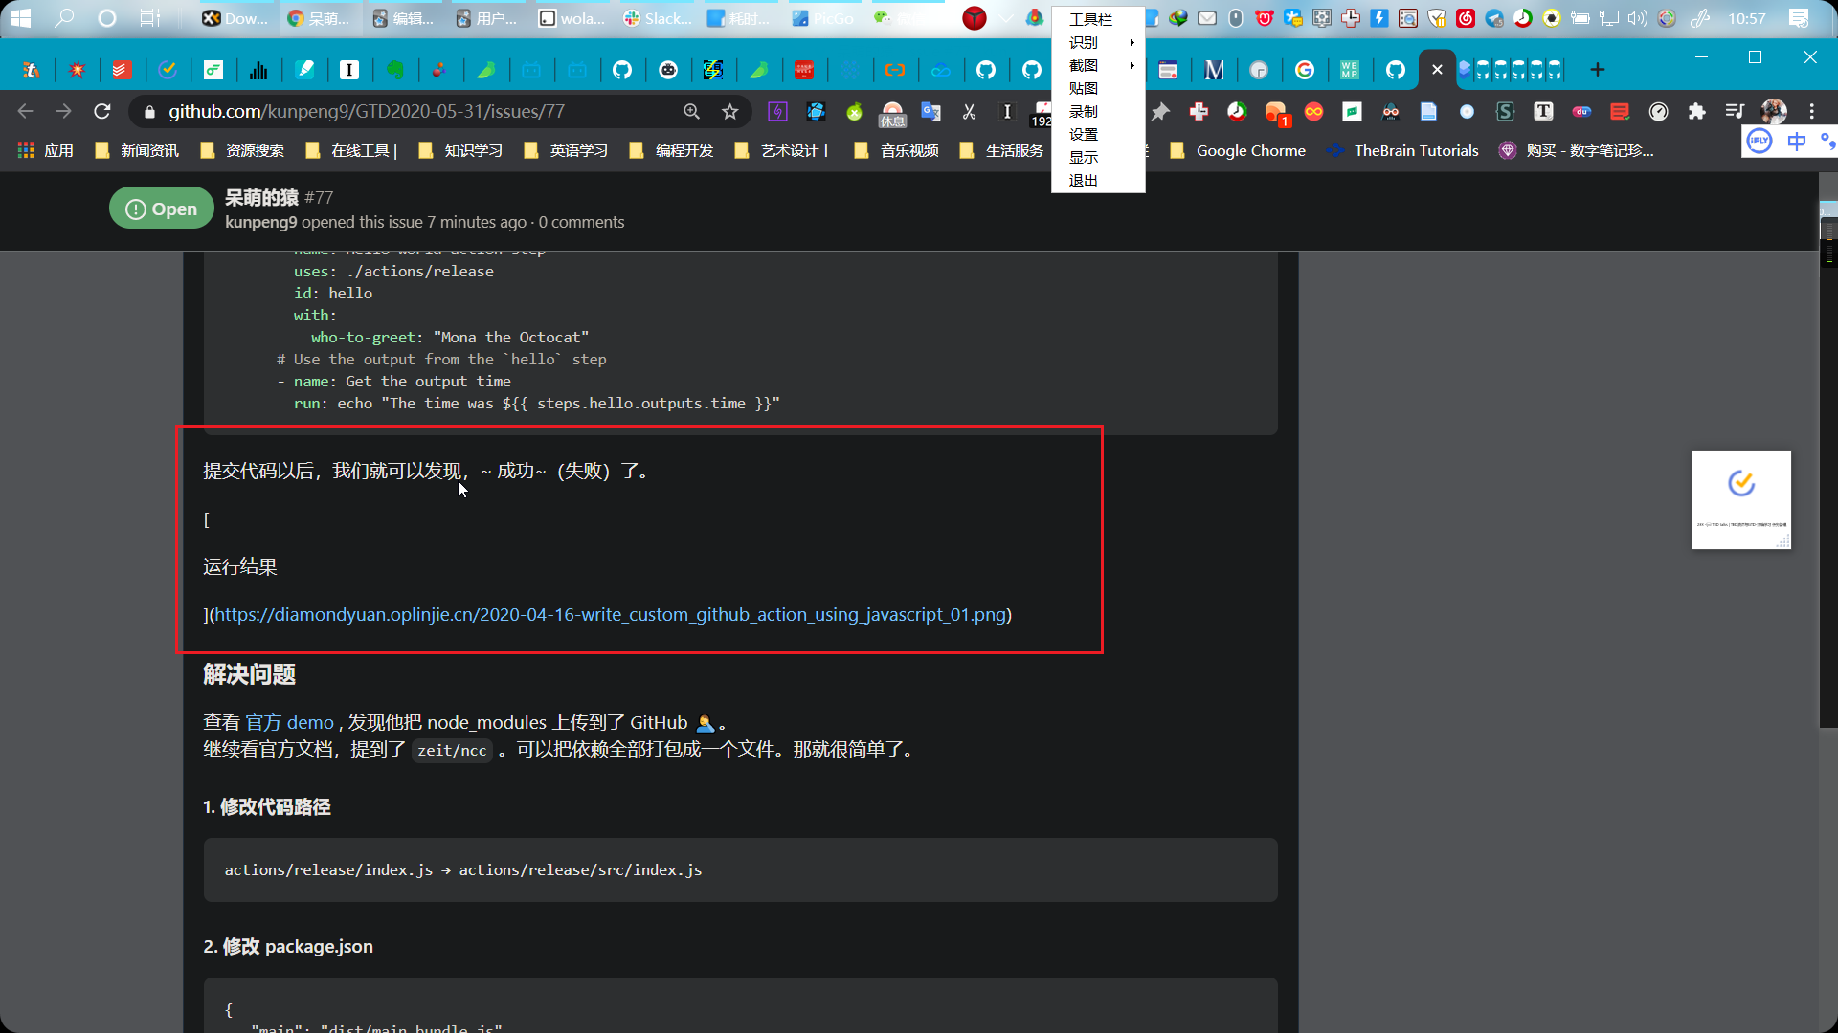Screen dimensions: 1838x1033
Task: Open Task View on the taskbar
Action: click(x=150, y=18)
